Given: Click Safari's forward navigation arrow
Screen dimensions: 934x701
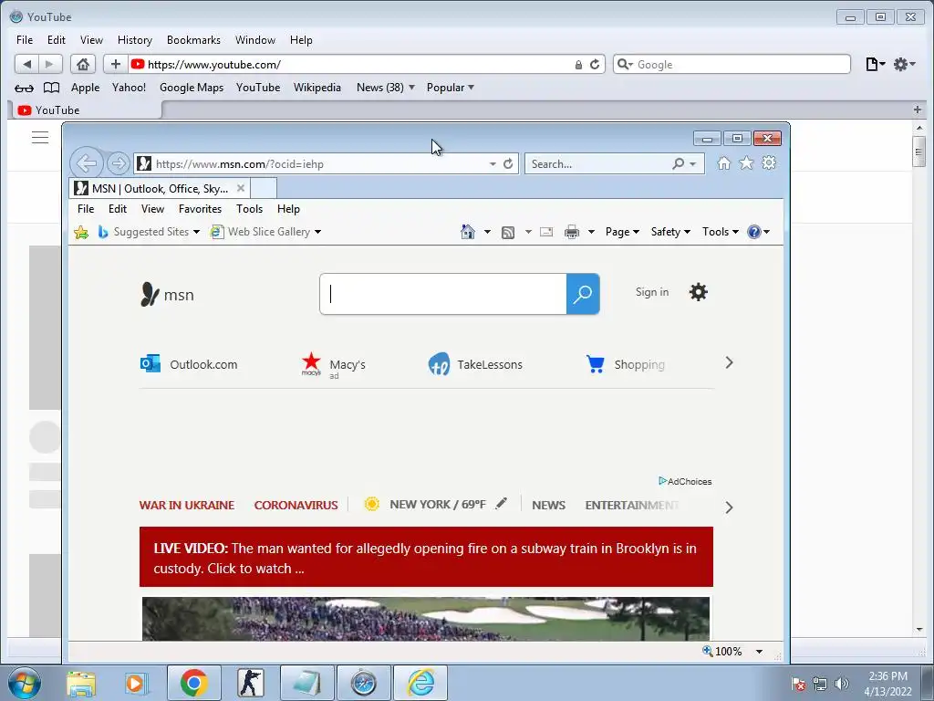Looking at the screenshot, I should (50, 65).
